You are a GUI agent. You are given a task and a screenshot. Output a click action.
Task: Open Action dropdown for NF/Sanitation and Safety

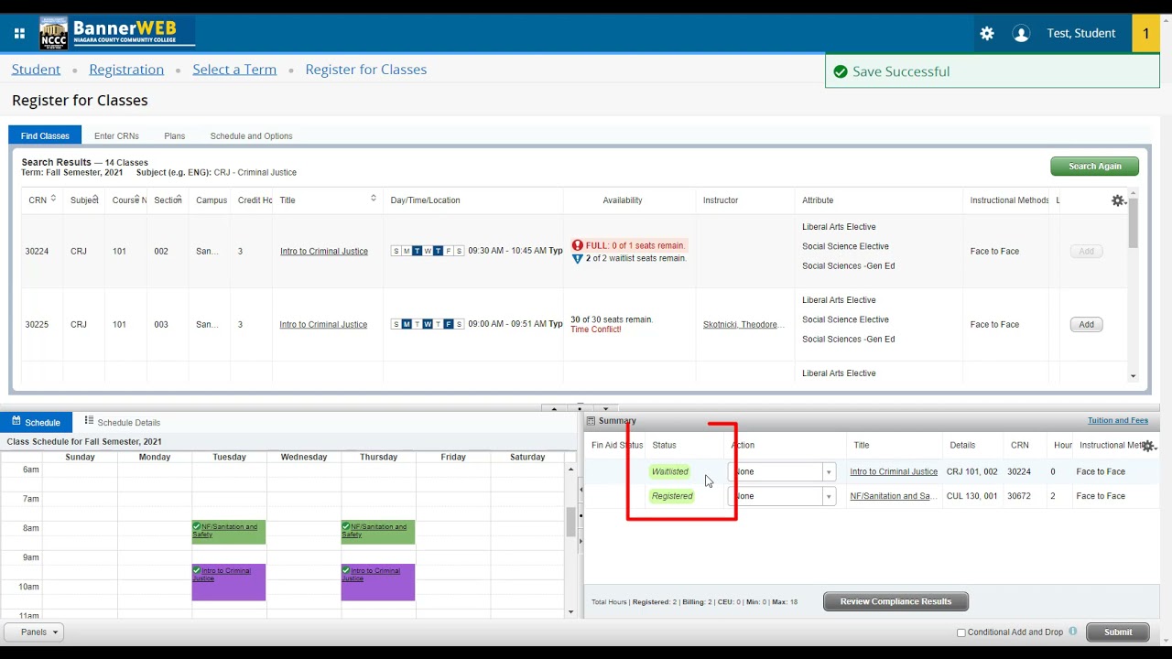[782, 496]
